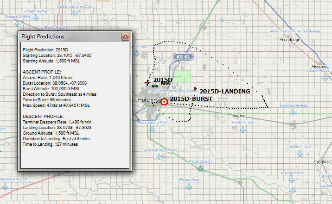Click the Halstead Airfield airplane icon
This screenshot has height=204, width=332.
(293, 112)
